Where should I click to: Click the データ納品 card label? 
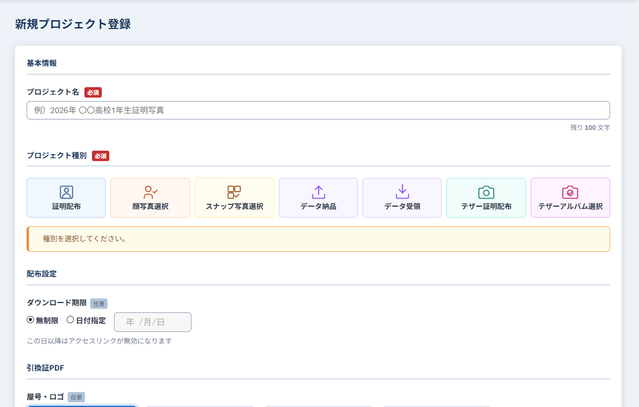[318, 206]
